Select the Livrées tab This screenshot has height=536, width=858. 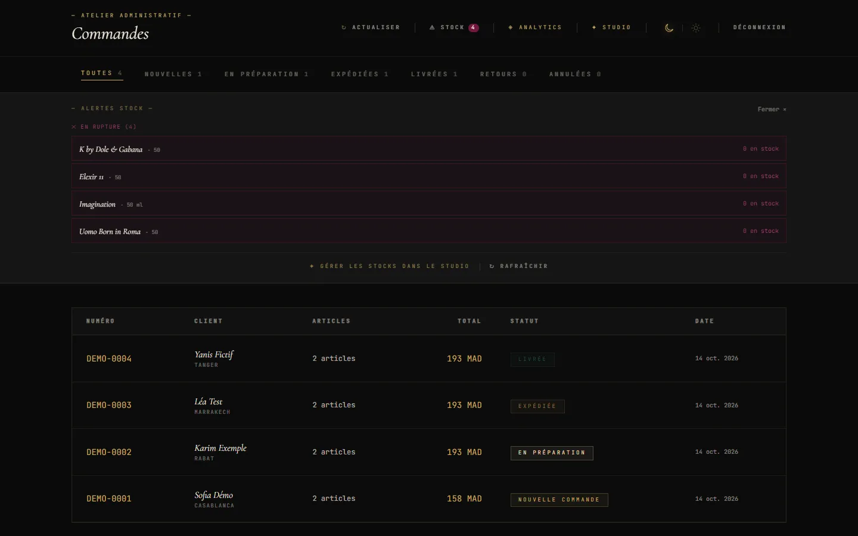434,74
